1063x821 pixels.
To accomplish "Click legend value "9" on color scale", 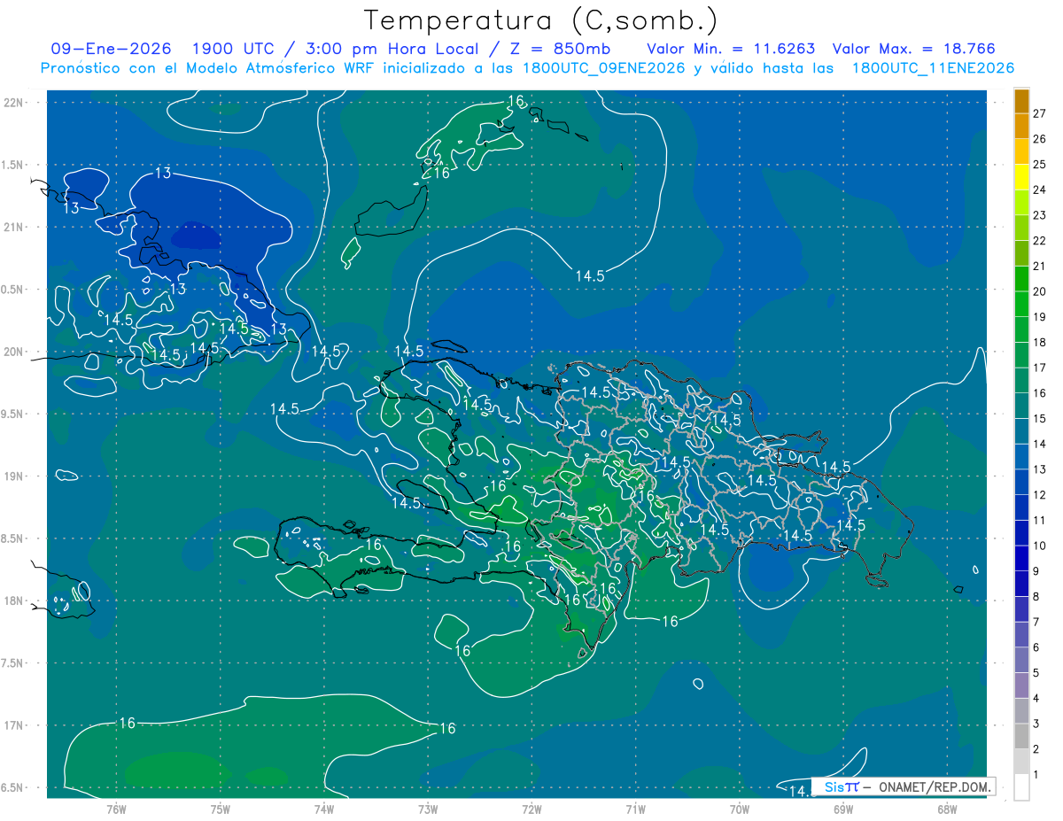I will [x=1036, y=571].
